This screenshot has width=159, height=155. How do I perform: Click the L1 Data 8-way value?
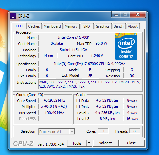[x=132, y=100]
